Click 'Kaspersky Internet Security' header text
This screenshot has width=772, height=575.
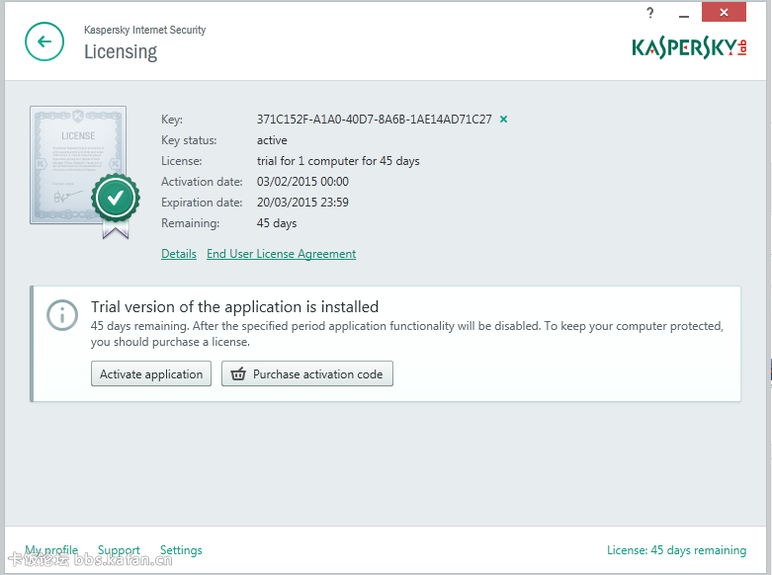point(144,30)
